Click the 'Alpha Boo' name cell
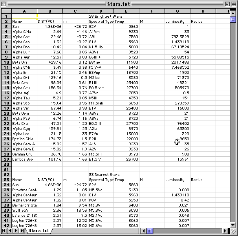Viewport: 238px width, 236px height. pyautogui.click(x=24, y=47)
